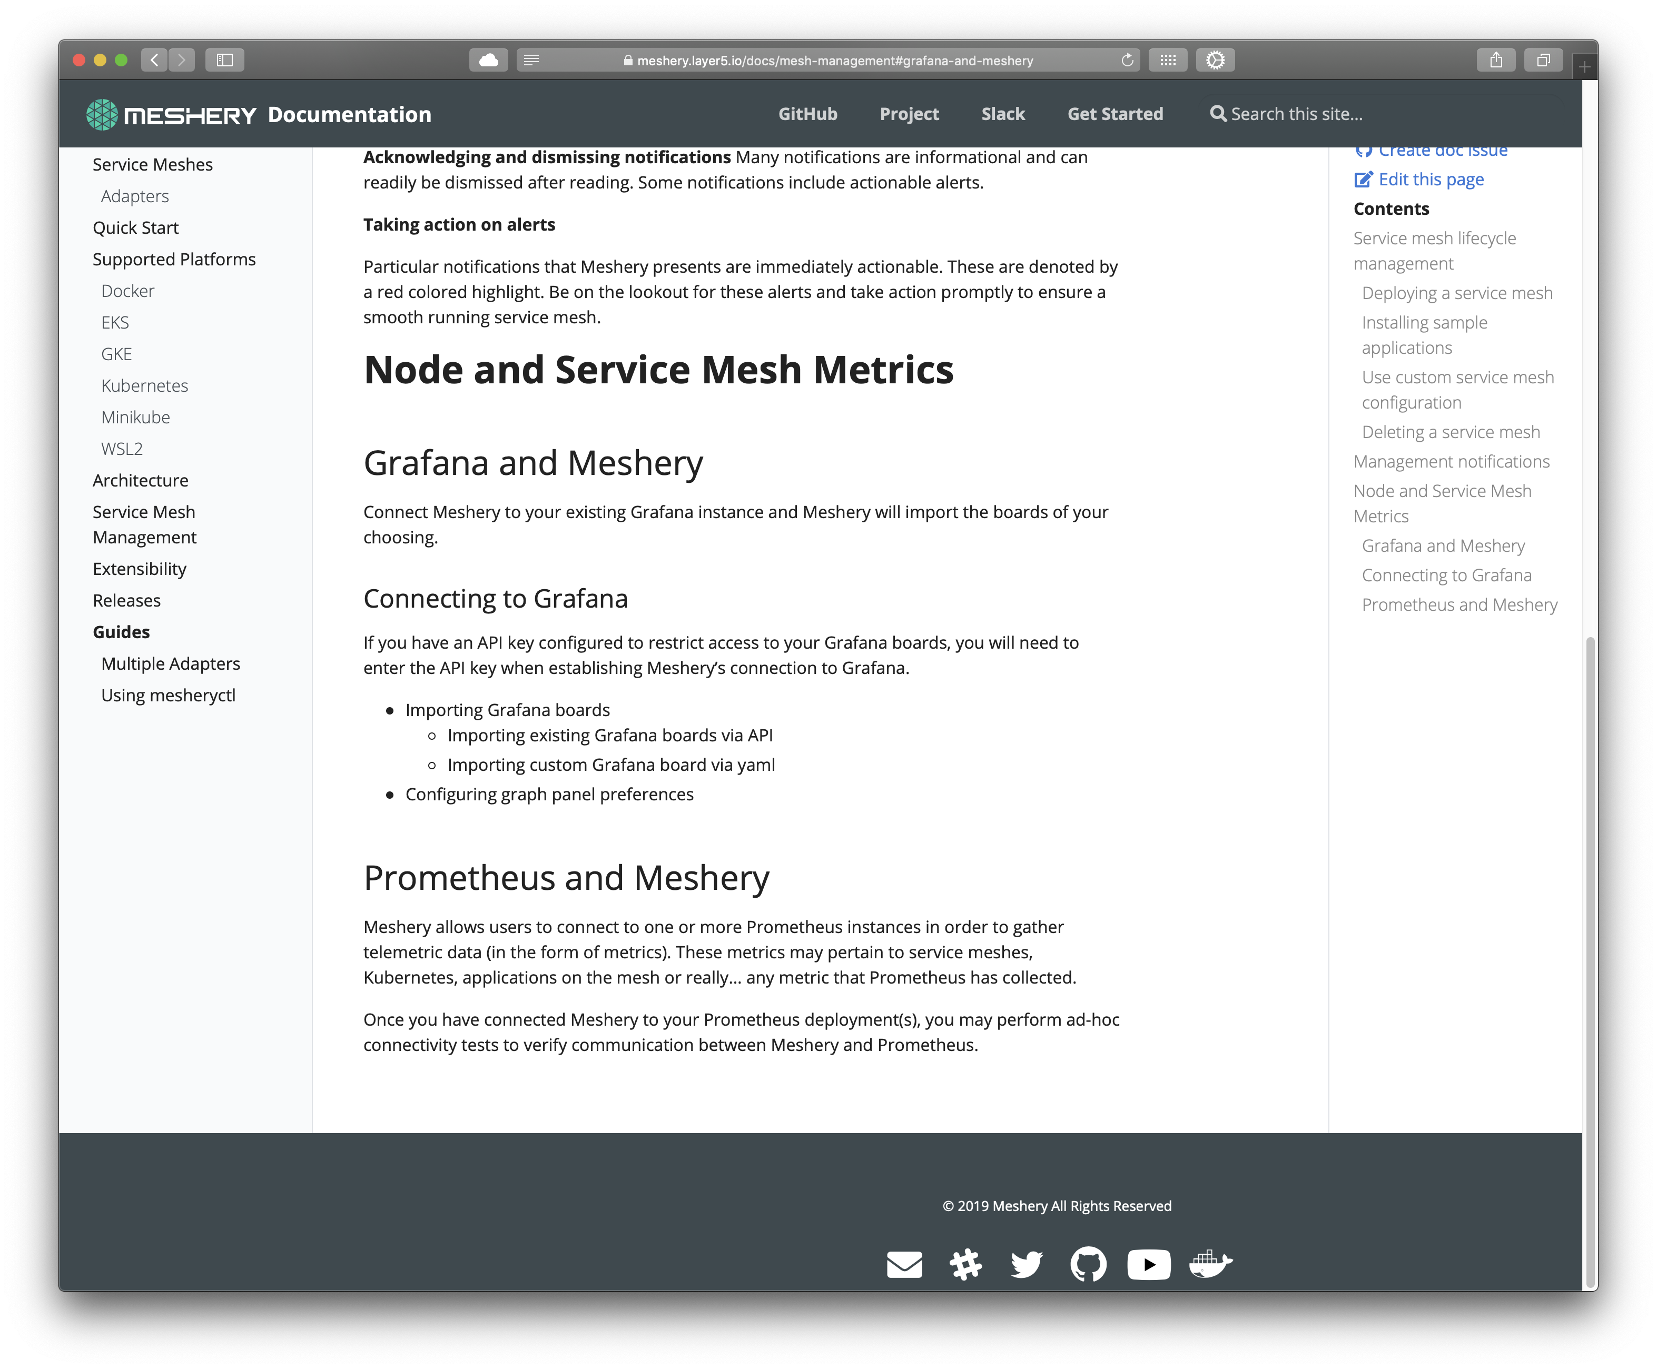This screenshot has width=1657, height=1369.
Task: Open Using mesheryctl guide
Action: pos(169,695)
